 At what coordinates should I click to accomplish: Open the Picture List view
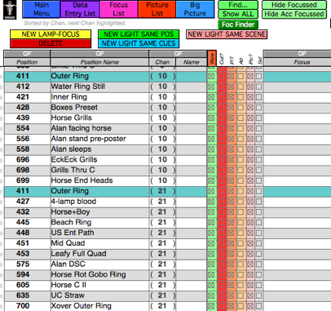click(x=157, y=9)
